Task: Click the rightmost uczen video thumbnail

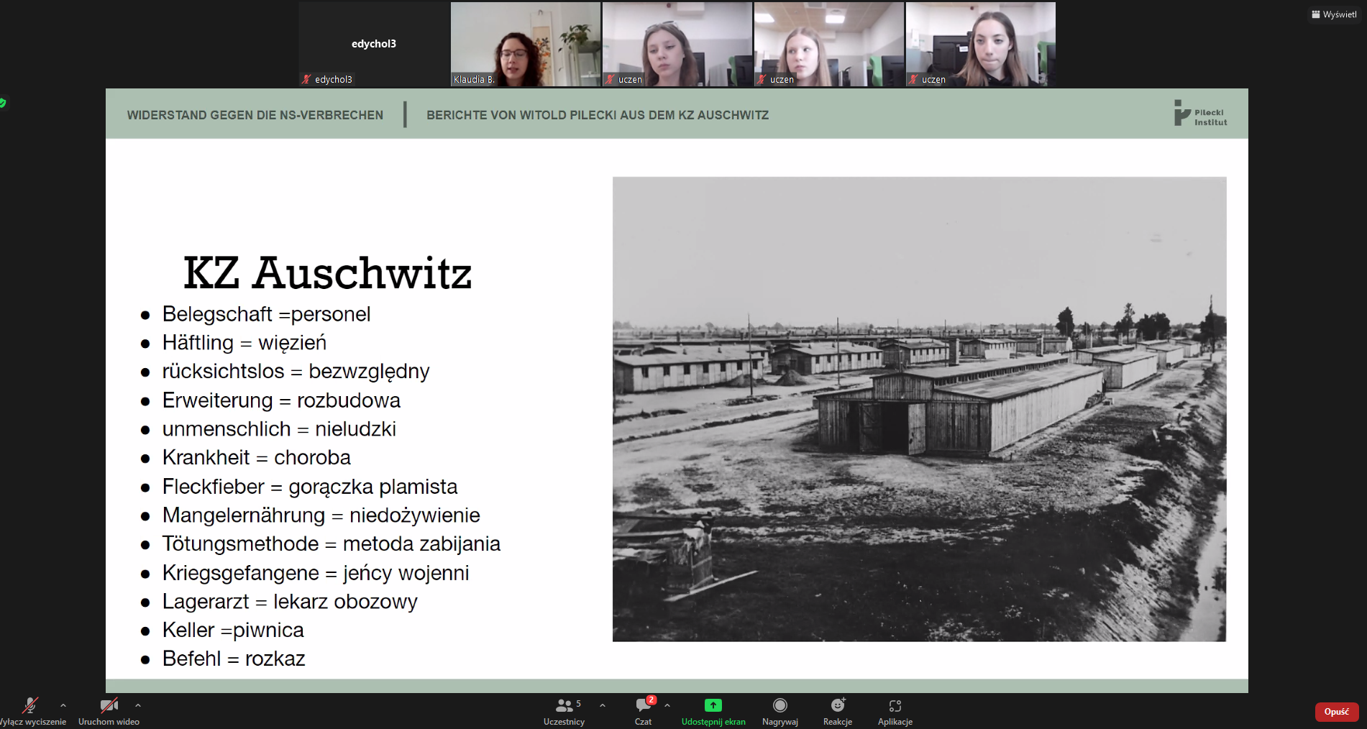Action: (x=980, y=44)
